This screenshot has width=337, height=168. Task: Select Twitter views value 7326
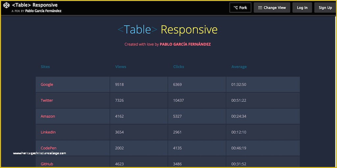(119, 100)
